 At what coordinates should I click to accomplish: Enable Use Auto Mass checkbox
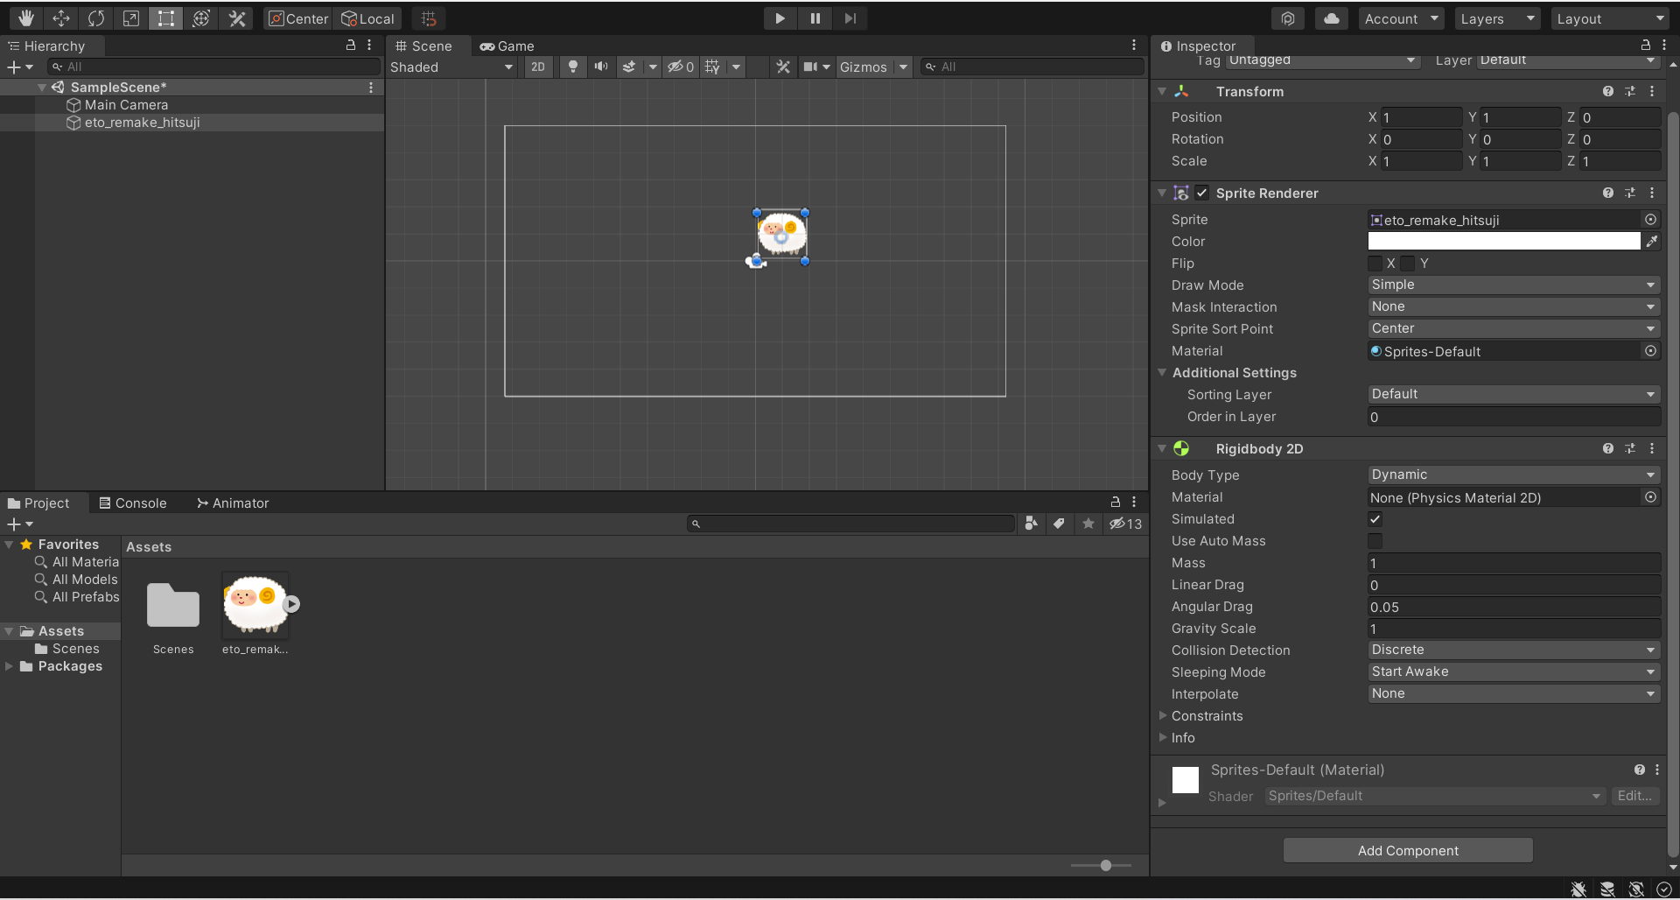[1375, 541]
